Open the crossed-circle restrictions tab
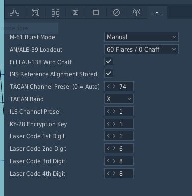This screenshot has width=192, height=196. click(116, 13)
